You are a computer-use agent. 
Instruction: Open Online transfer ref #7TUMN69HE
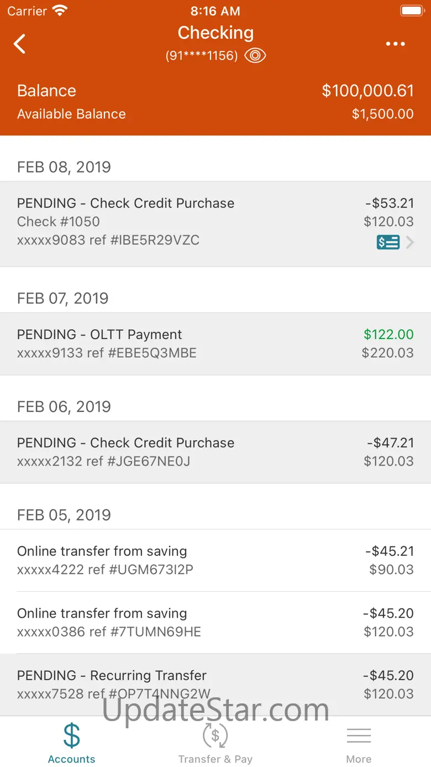tap(215, 622)
